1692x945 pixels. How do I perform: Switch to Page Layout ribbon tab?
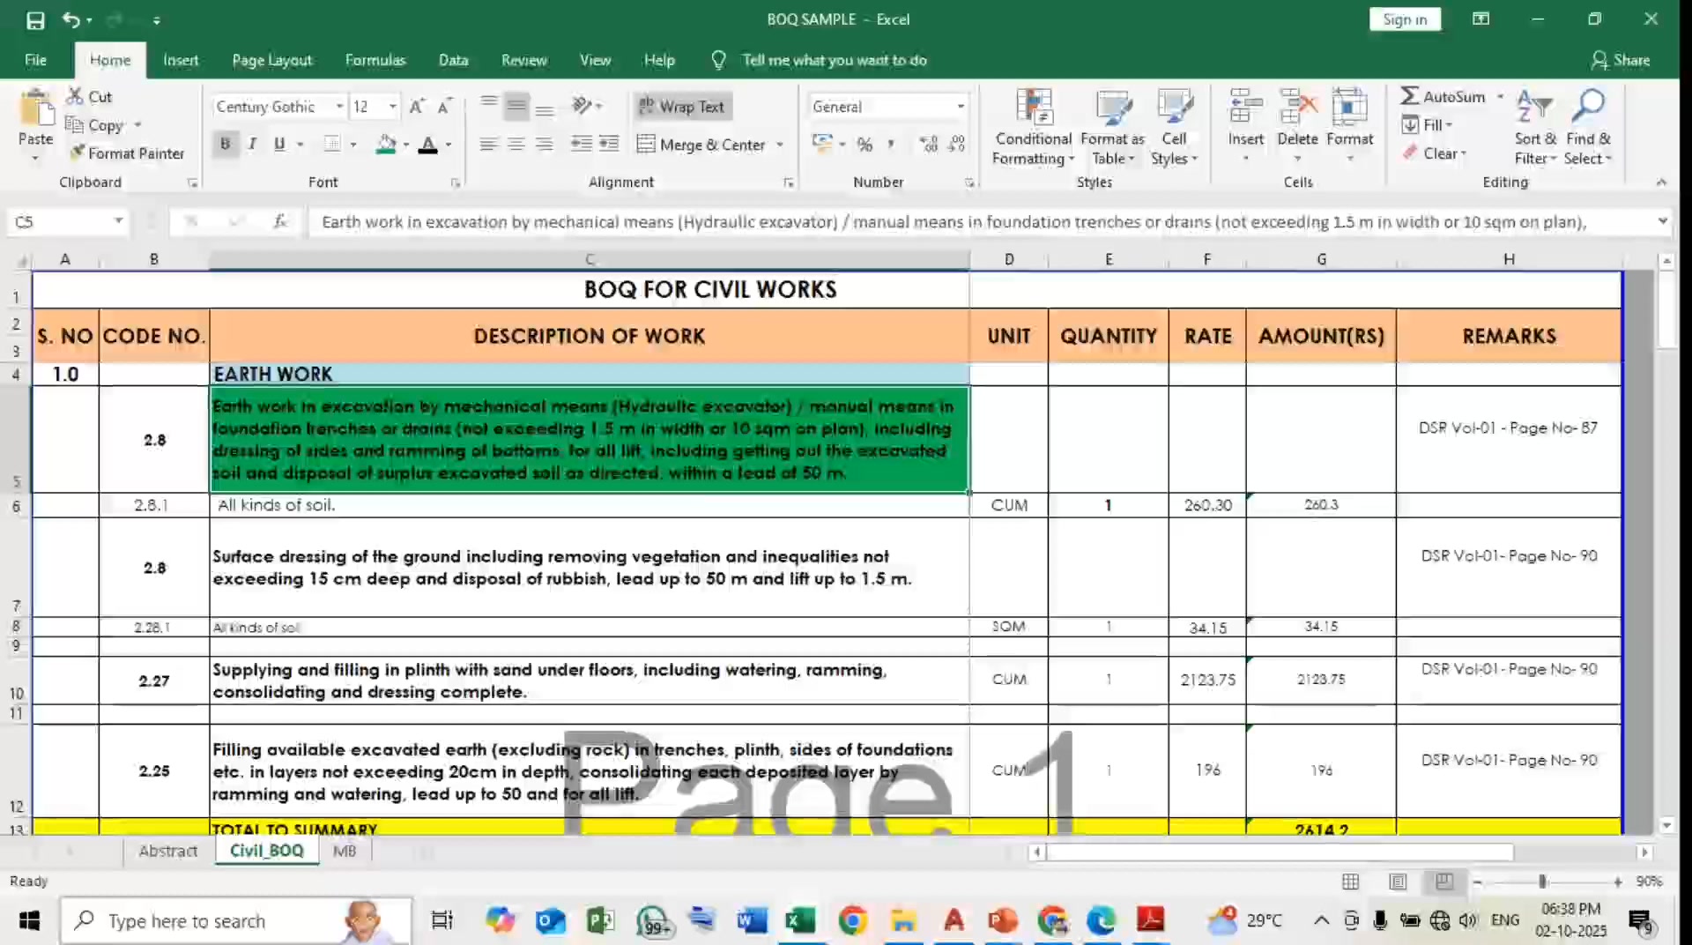[272, 60]
